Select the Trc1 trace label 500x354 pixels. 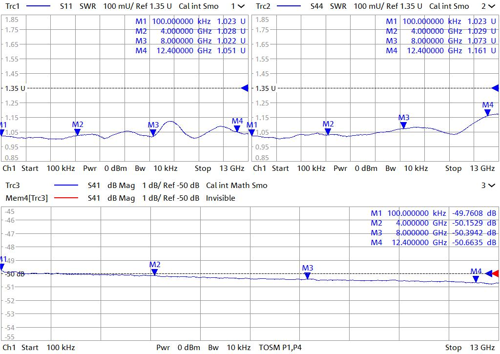click(12, 6)
